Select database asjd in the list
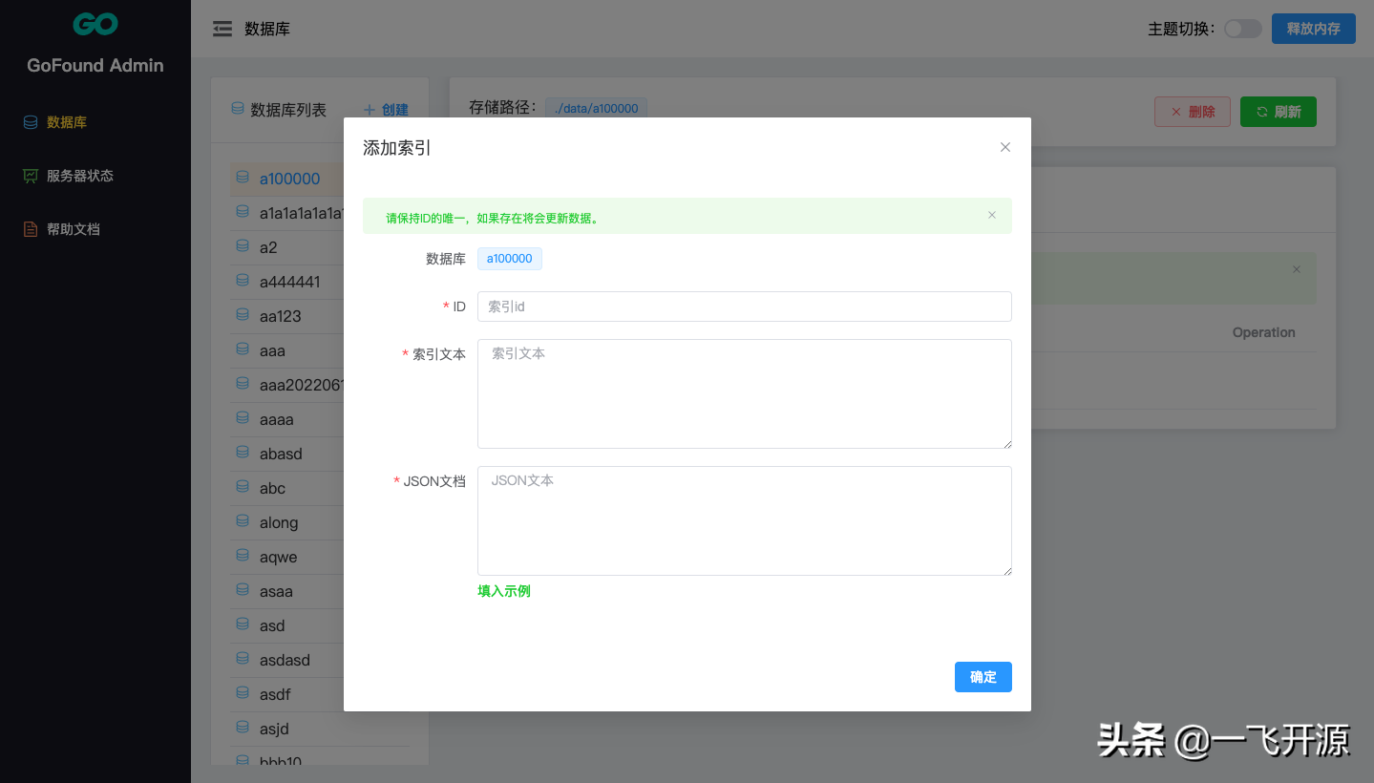This screenshot has width=1374, height=783. pyautogui.click(x=319, y=729)
